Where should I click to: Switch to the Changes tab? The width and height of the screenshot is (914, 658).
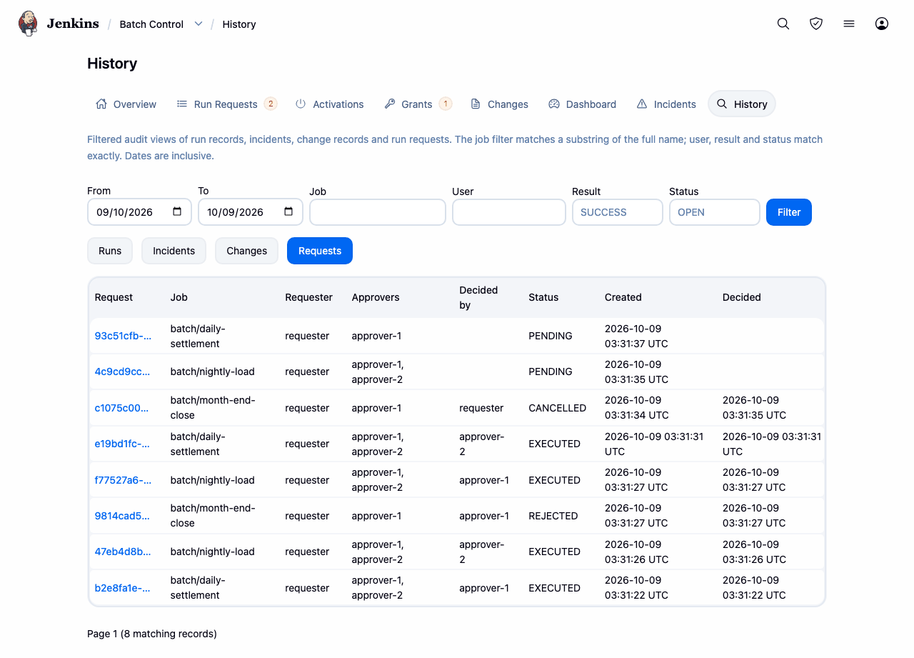pos(500,104)
